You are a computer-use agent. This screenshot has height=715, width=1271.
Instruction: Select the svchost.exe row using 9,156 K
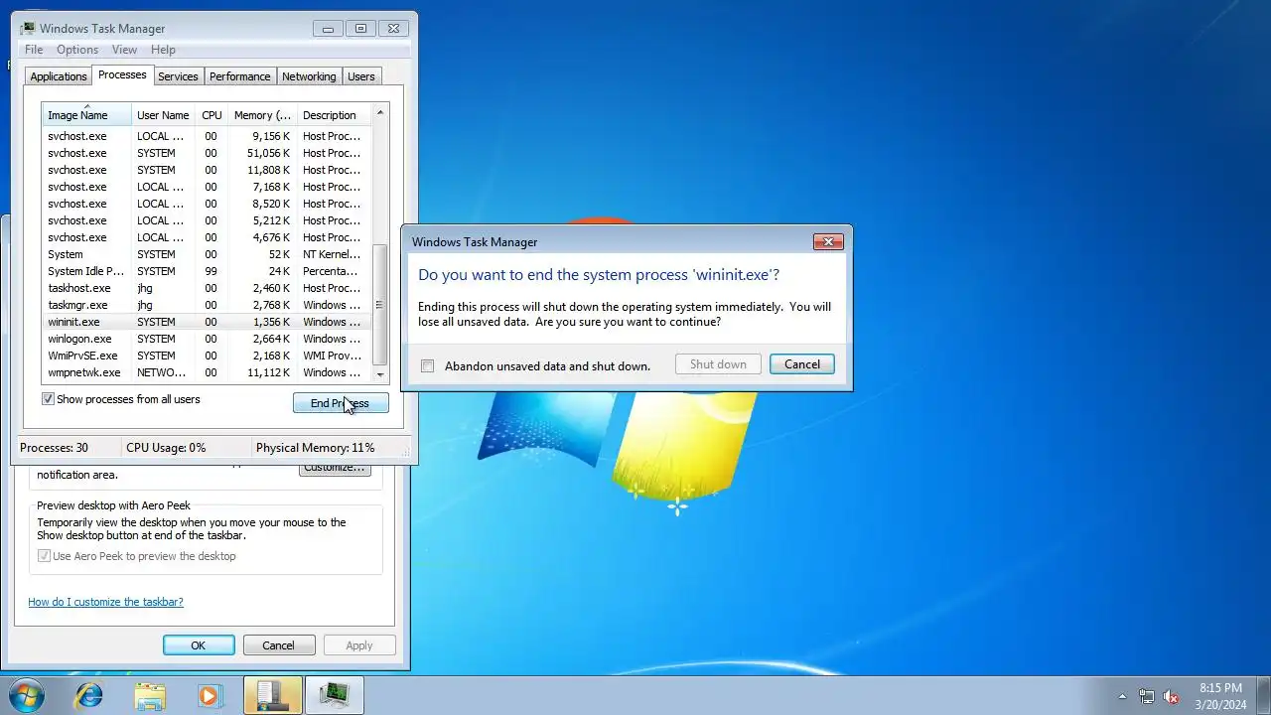point(207,136)
